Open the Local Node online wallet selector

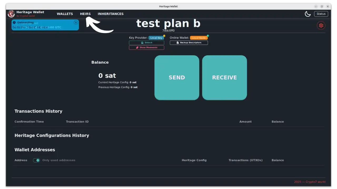click(x=199, y=38)
